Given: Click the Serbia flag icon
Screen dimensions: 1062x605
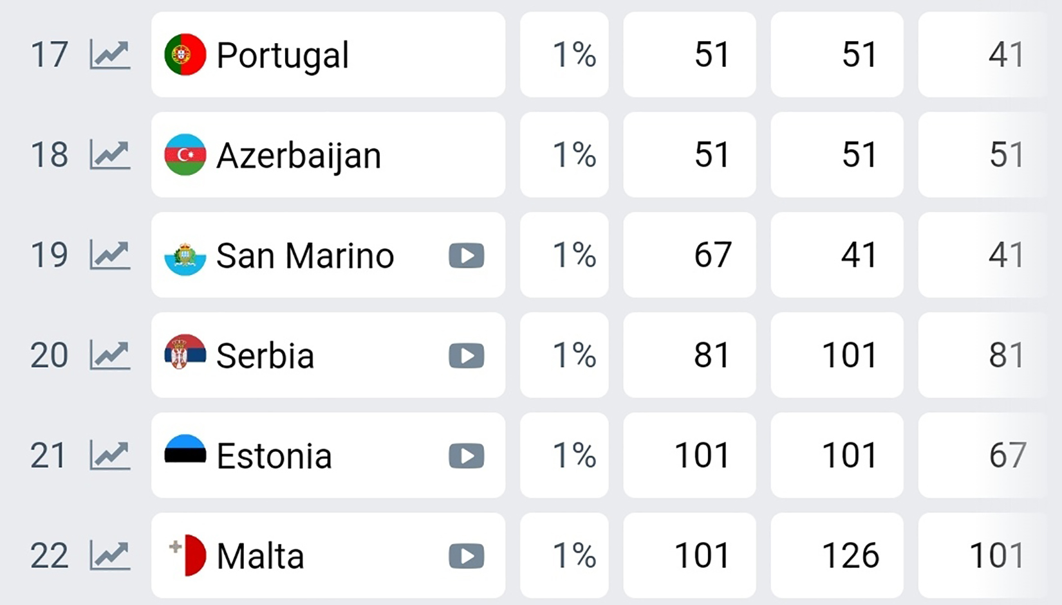Looking at the screenshot, I should click(185, 355).
